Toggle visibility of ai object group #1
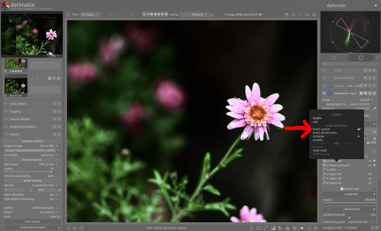This screenshot has height=231, width=381. coord(370,165)
